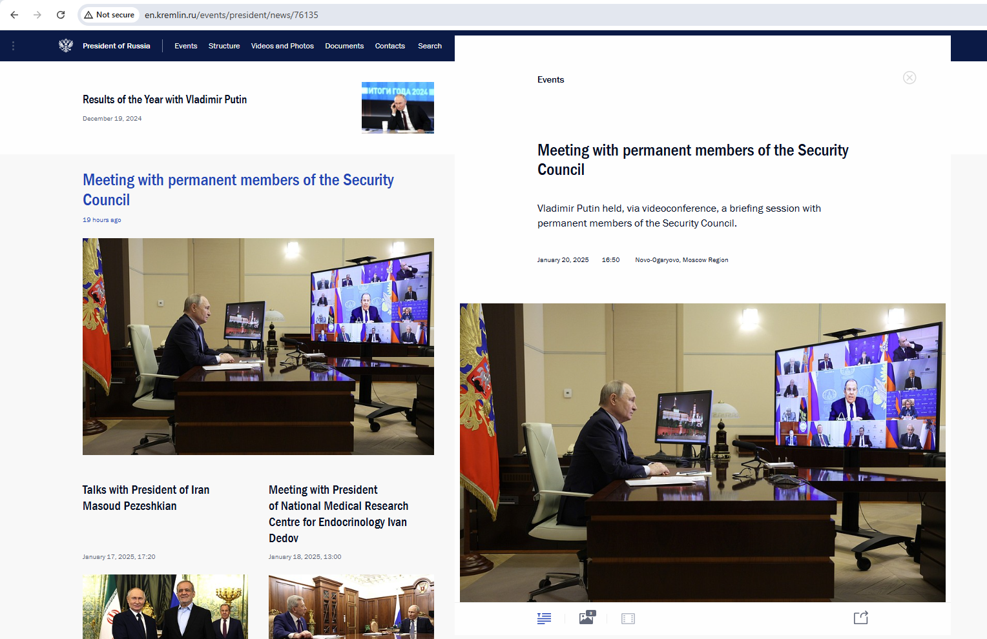The image size is (987, 639).
Task: Open the Structure menu item
Action: coord(223,46)
